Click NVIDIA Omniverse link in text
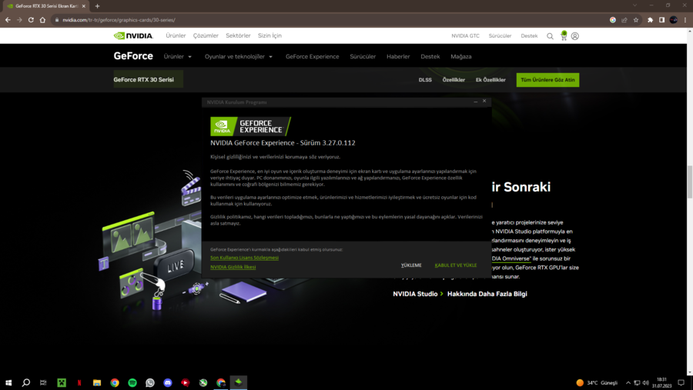 point(511,258)
